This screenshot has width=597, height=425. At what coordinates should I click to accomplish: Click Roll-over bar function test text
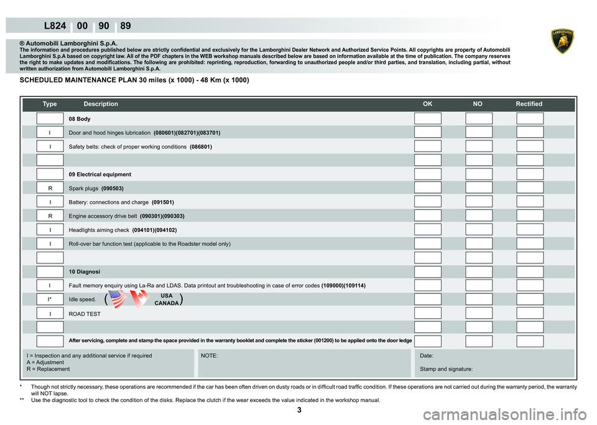tap(150, 244)
